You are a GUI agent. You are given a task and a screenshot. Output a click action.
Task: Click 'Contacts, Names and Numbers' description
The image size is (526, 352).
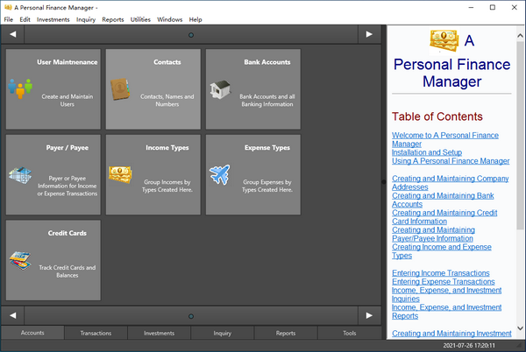167,100
